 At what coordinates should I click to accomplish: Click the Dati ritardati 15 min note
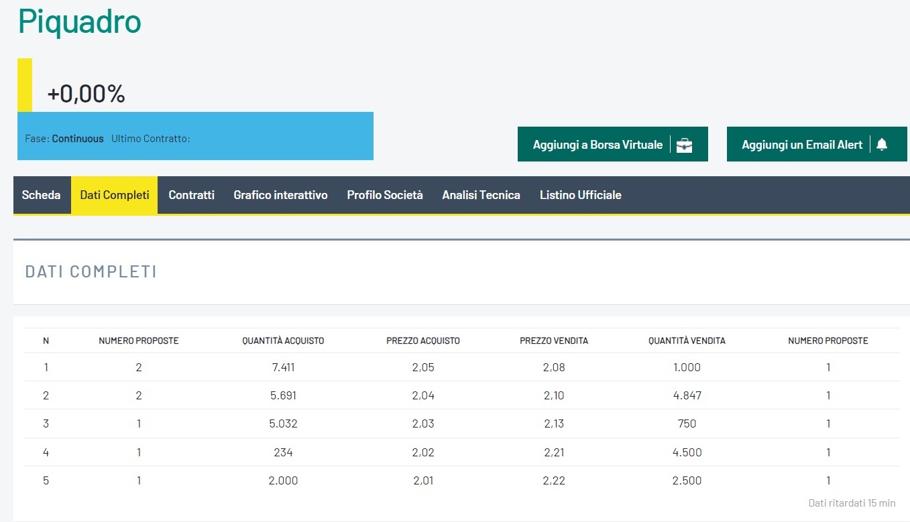852,503
